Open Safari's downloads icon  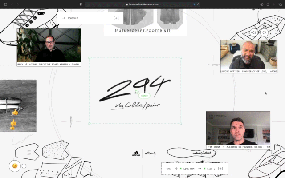pyautogui.click(x=262, y=4)
